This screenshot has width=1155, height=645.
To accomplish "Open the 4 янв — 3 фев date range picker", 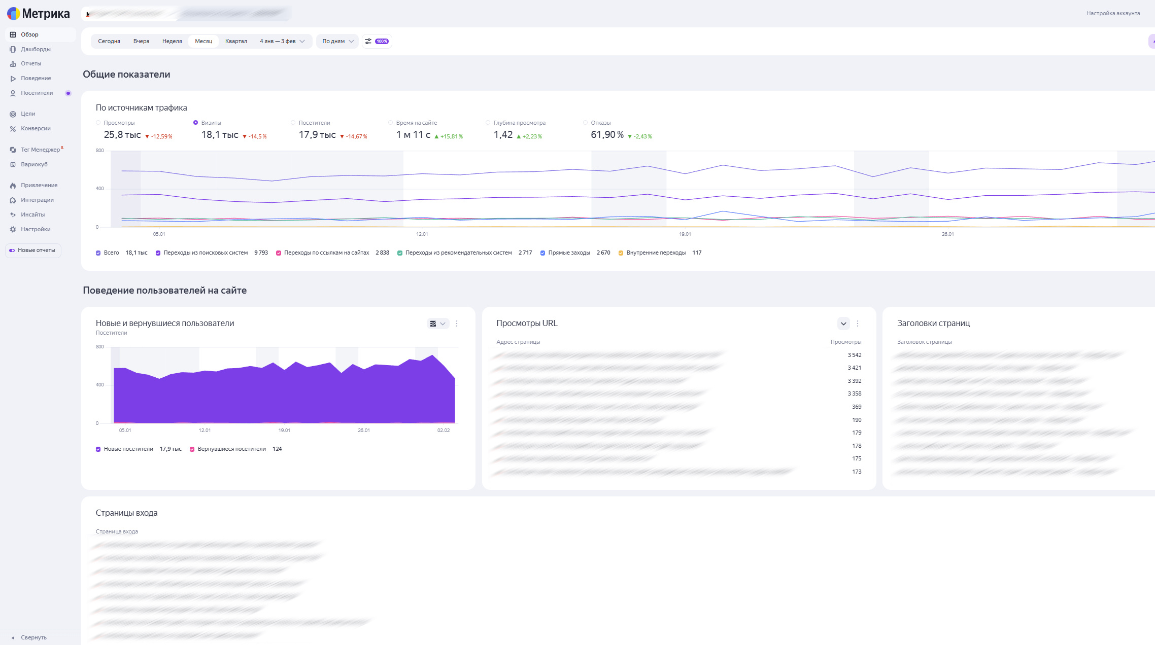I will click(282, 41).
